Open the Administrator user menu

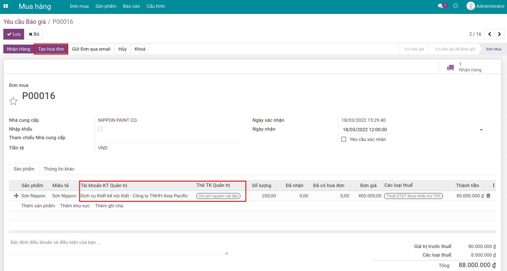coord(486,6)
